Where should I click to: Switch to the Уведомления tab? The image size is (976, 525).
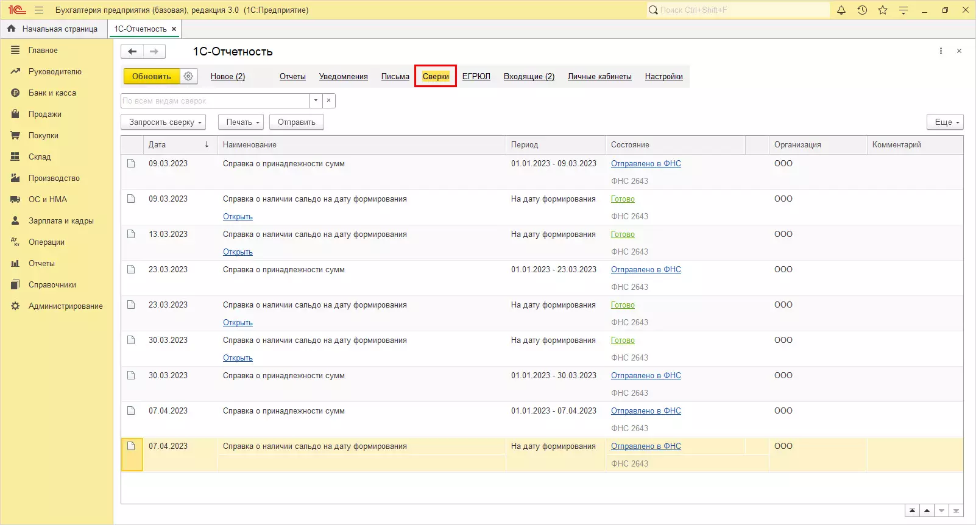click(x=343, y=77)
